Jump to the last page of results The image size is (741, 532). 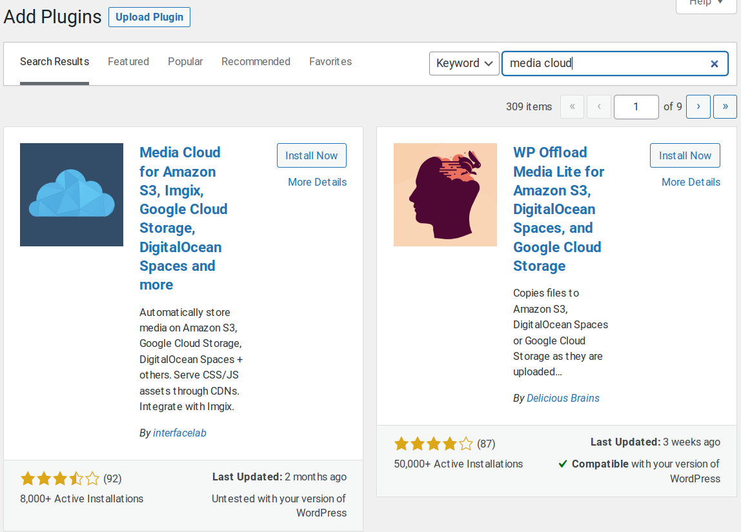click(x=725, y=106)
